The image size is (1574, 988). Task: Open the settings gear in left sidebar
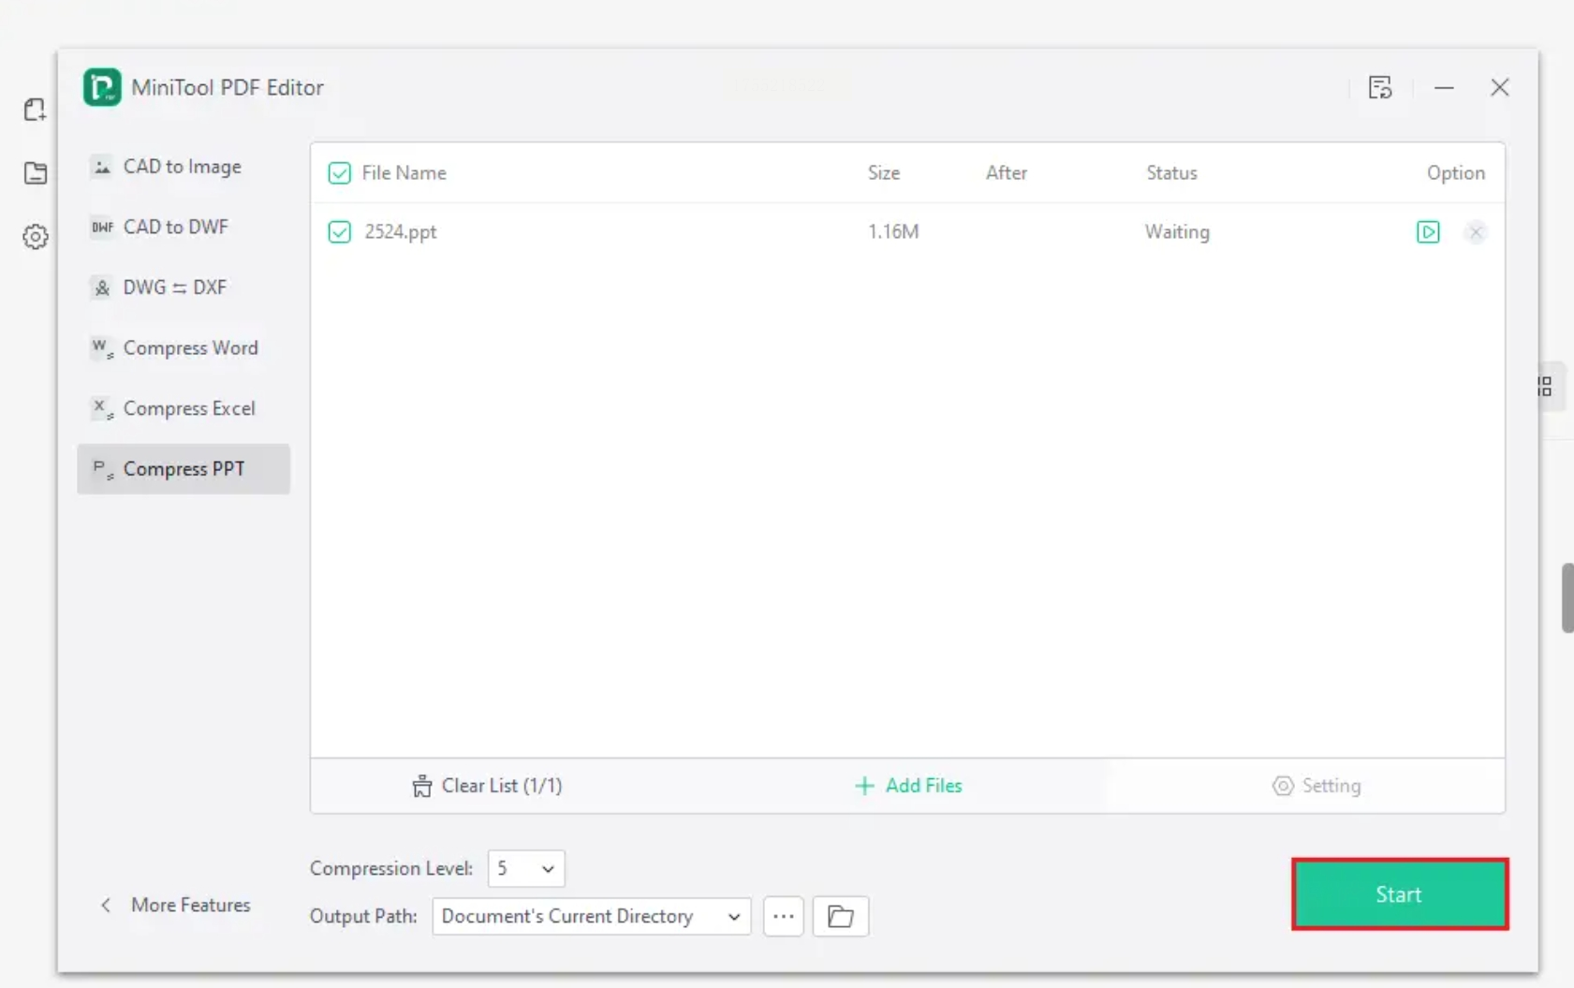[x=36, y=237]
